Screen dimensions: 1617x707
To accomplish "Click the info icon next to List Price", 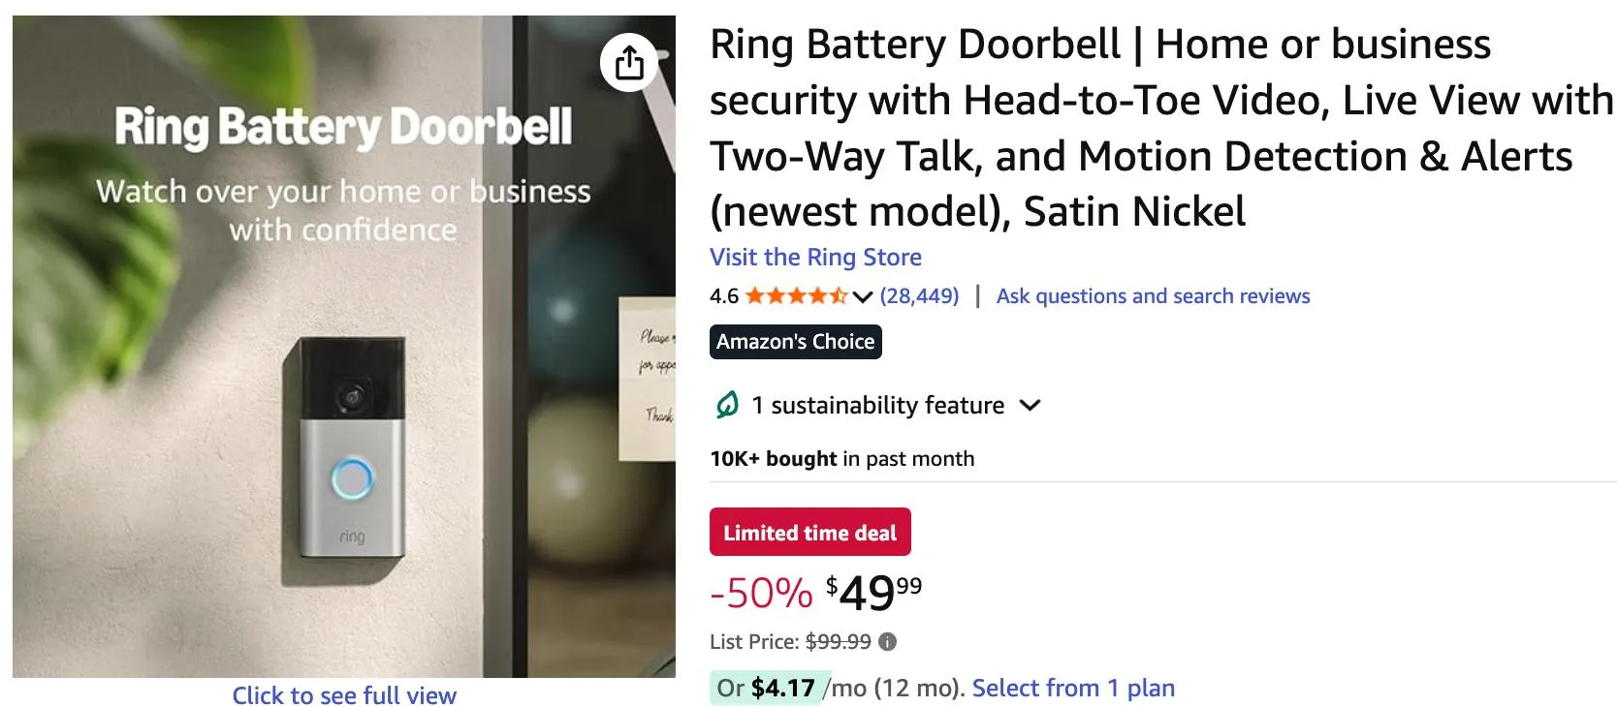I will coord(888,640).
